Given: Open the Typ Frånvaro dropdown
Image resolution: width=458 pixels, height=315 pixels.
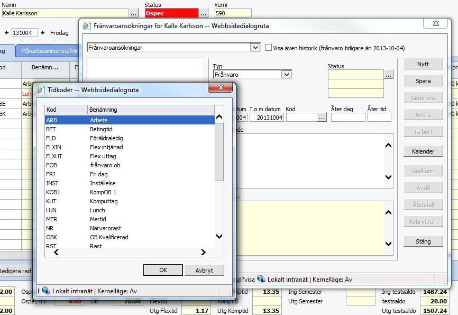Looking at the screenshot, I should pyautogui.click(x=287, y=74).
